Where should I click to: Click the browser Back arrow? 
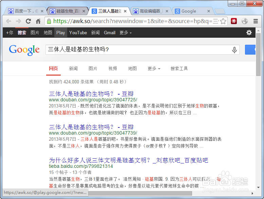(x=8, y=21)
